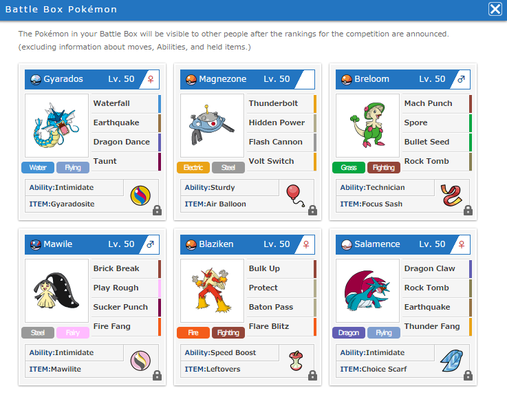507x406 pixels.
Task: Select Salamence's Dragon Claw move
Action: click(437, 268)
